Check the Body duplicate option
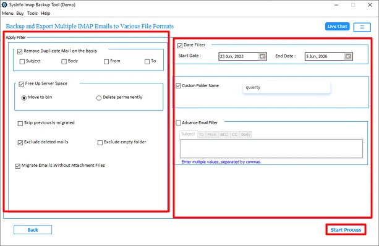The width and height of the screenshot is (379, 246). (x=64, y=62)
